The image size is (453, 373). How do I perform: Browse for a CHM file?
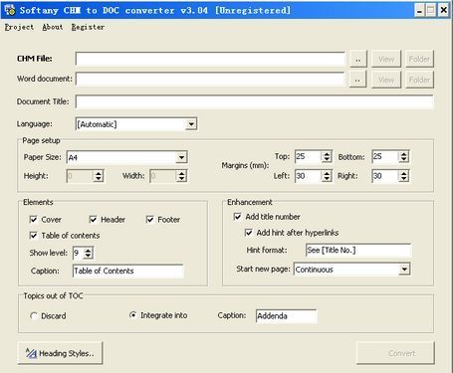tap(357, 60)
